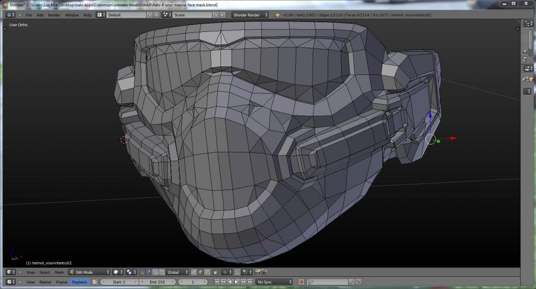Open the timeline editor type selector

10,282
